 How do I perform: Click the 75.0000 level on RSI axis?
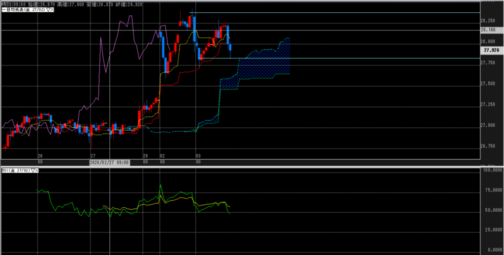(x=491, y=190)
